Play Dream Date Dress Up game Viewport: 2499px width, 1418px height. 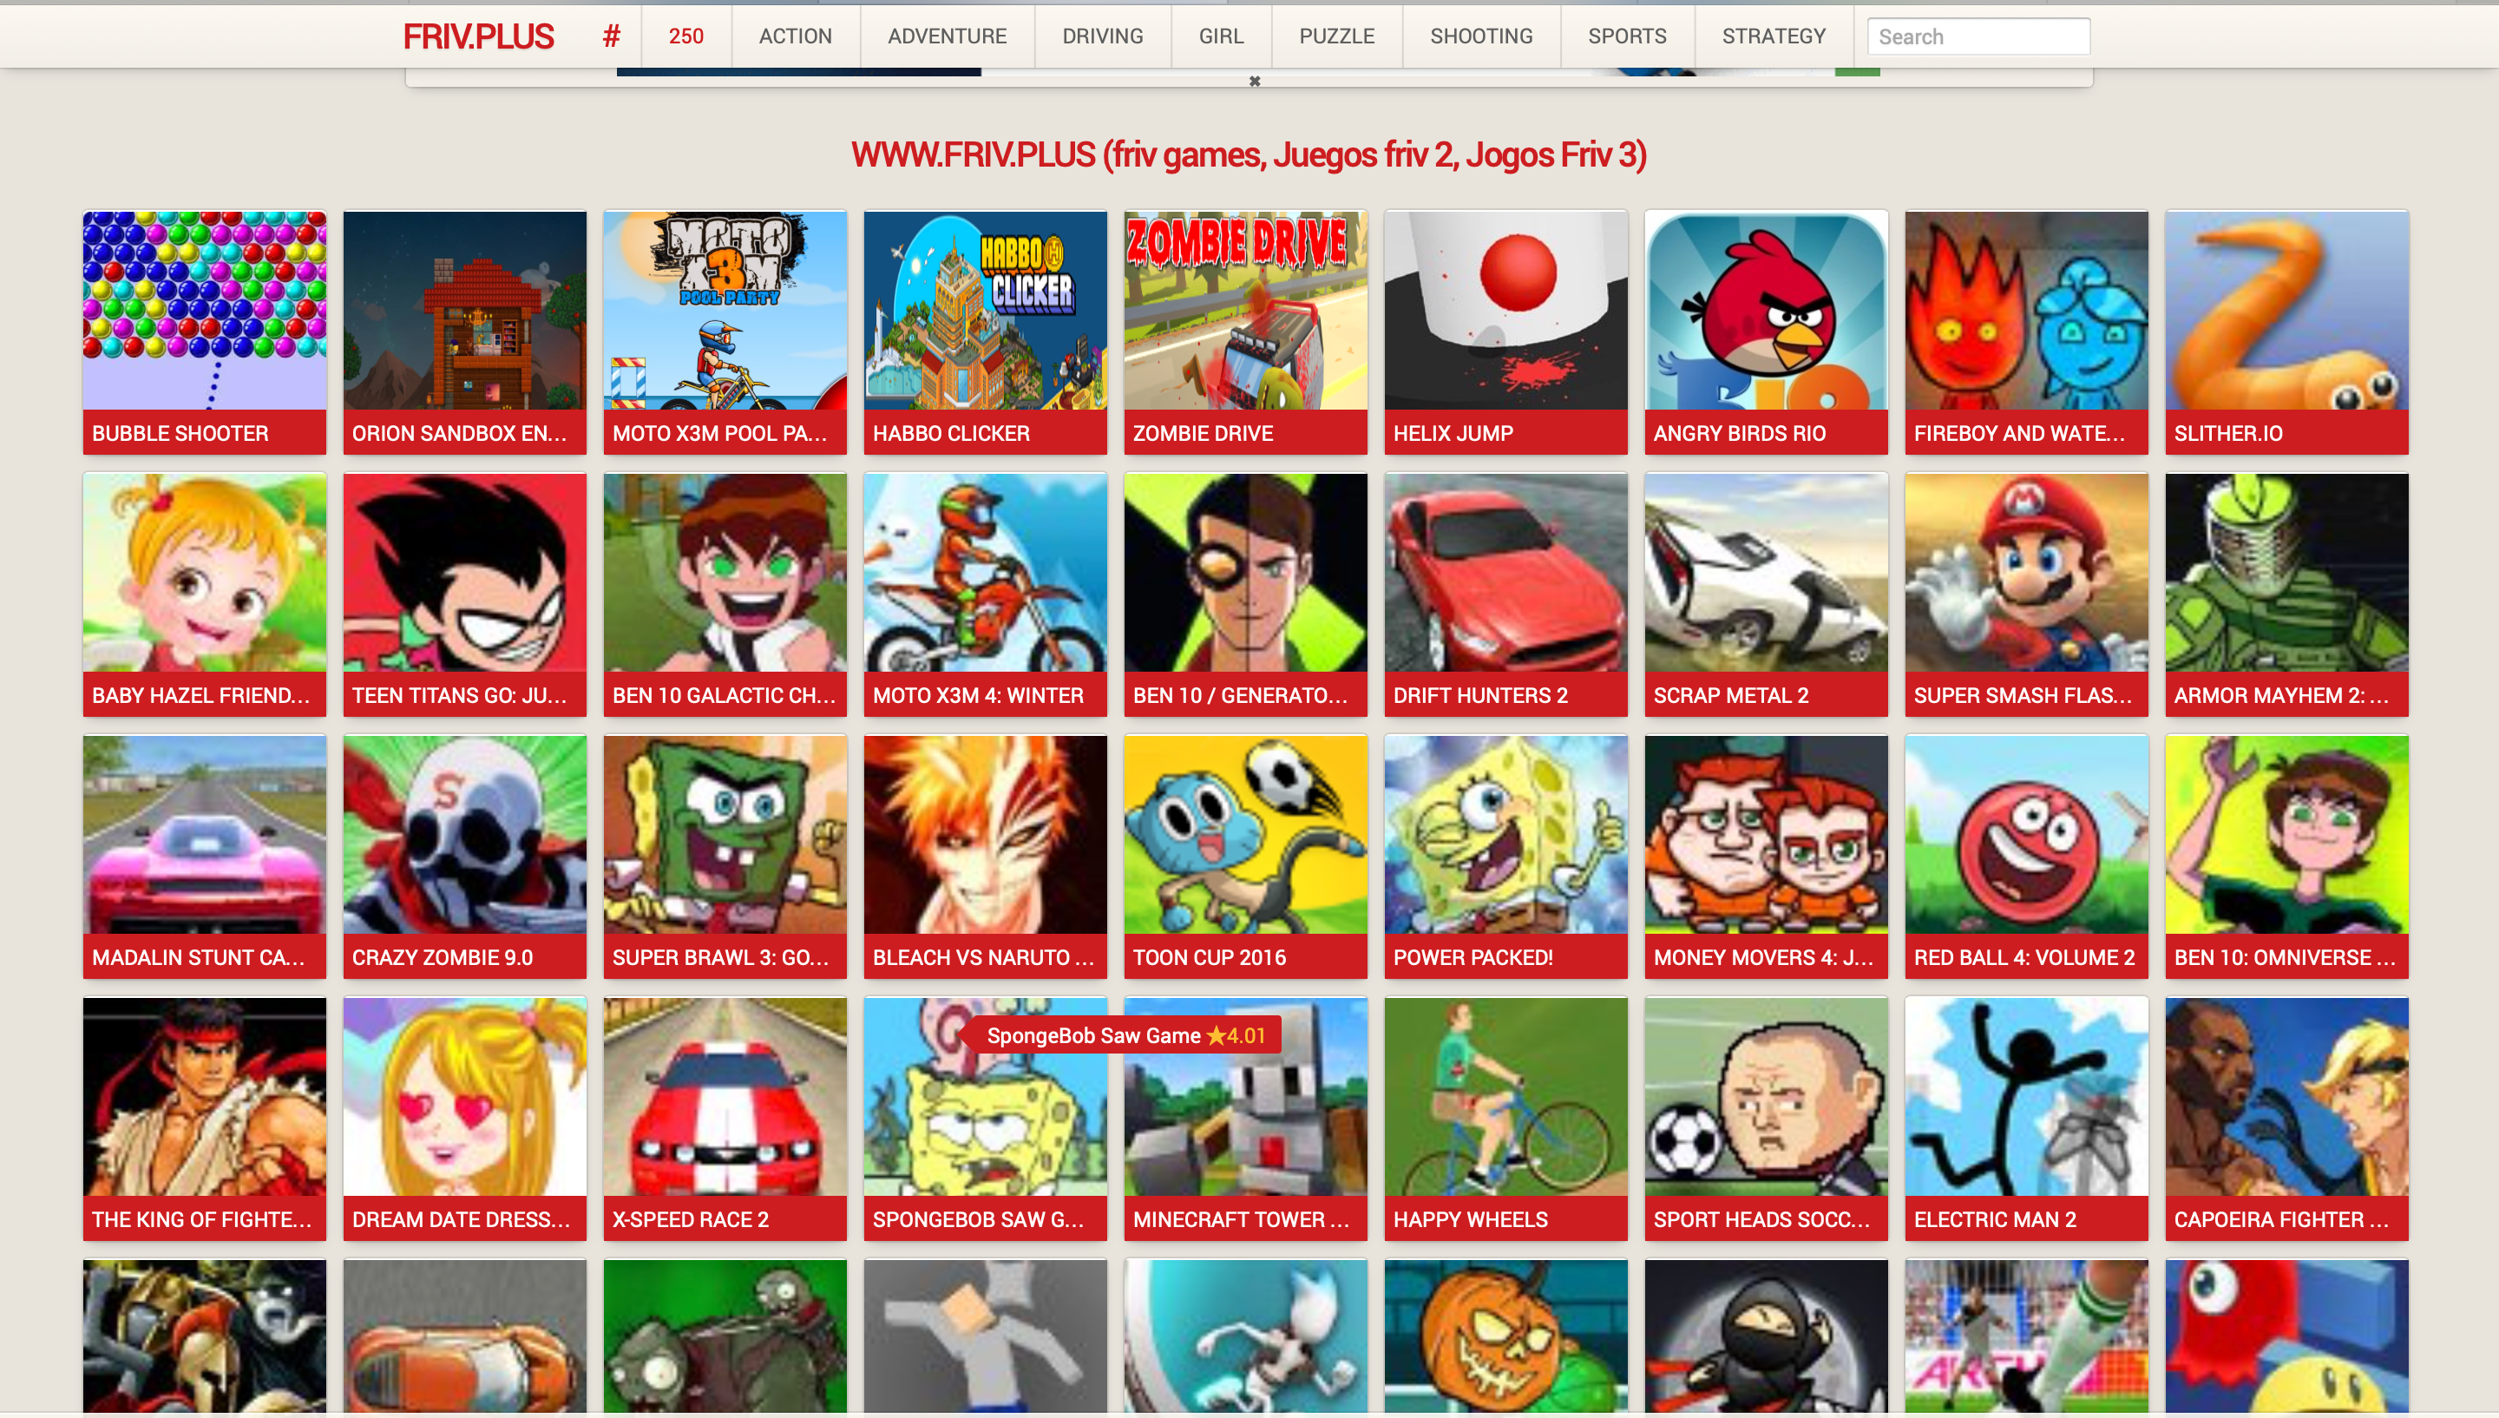coord(464,1118)
